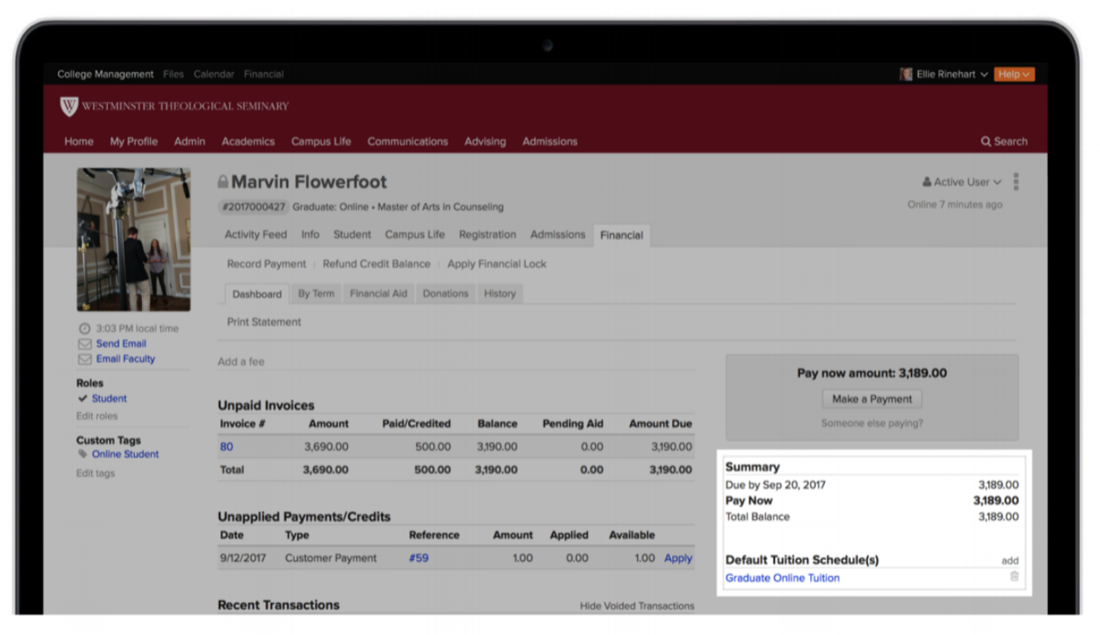
Task: Switch to the Registration tab
Action: point(488,234)
